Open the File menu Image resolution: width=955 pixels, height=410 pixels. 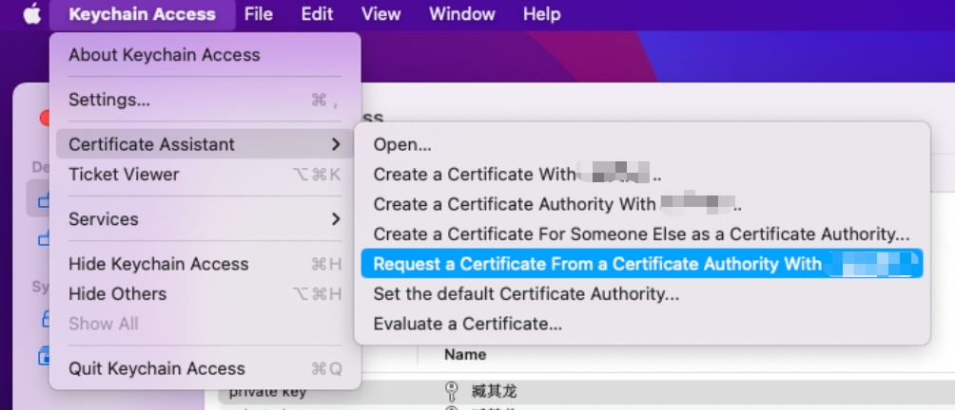pos(258,14)
